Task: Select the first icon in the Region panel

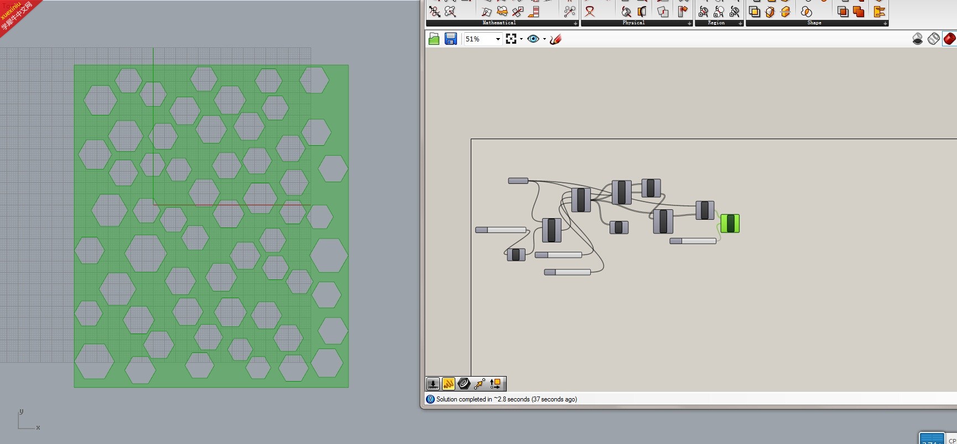Action: tap(704, 12)
